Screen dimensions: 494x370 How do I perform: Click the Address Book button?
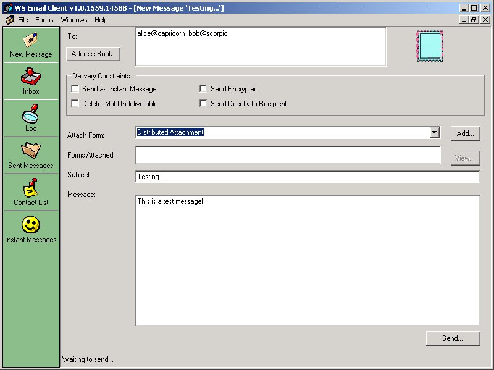tap(92, 54)
